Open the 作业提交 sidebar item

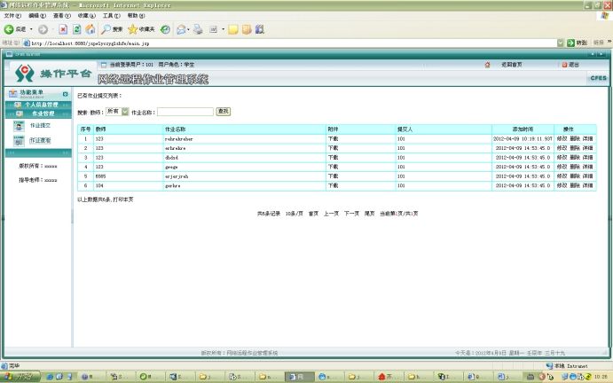coord(40,126)
